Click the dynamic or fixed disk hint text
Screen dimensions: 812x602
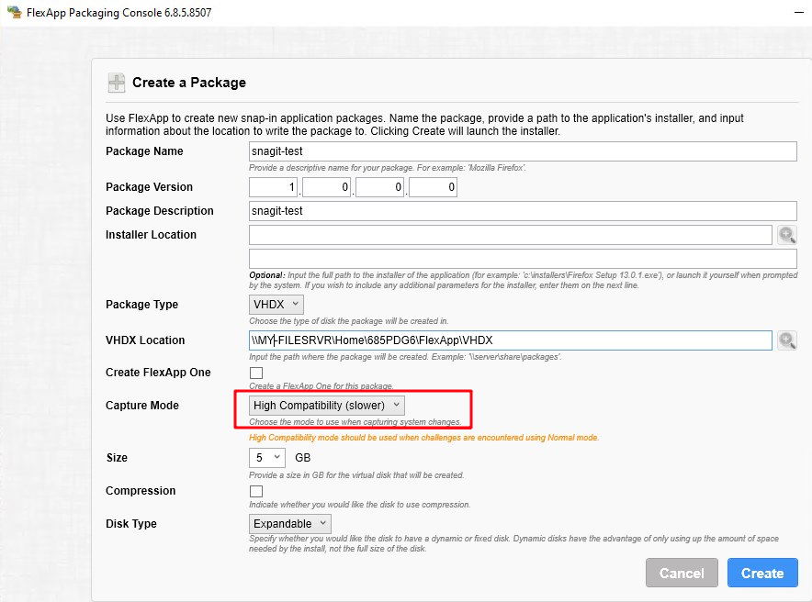(x=513, y=543)
